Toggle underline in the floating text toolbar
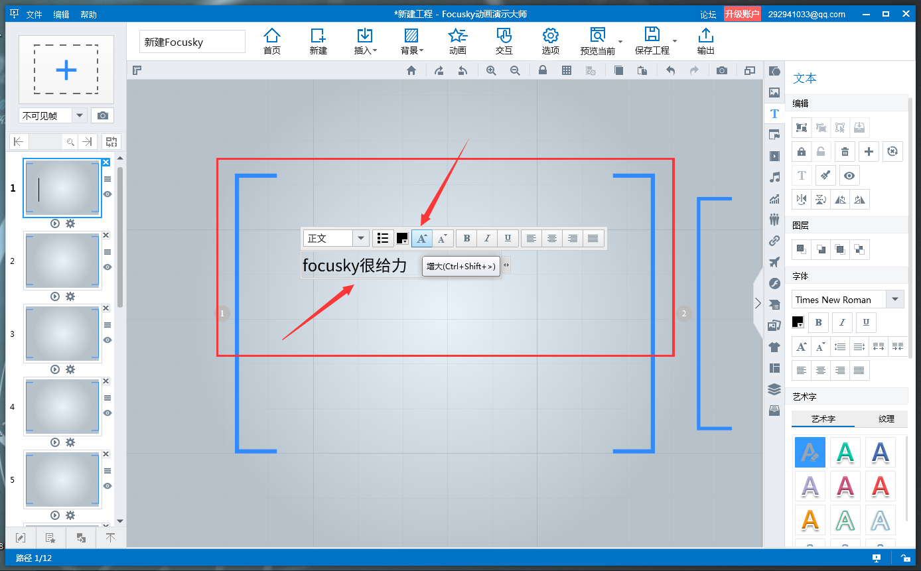Screen dimensions: 921x571 point(508,238)
